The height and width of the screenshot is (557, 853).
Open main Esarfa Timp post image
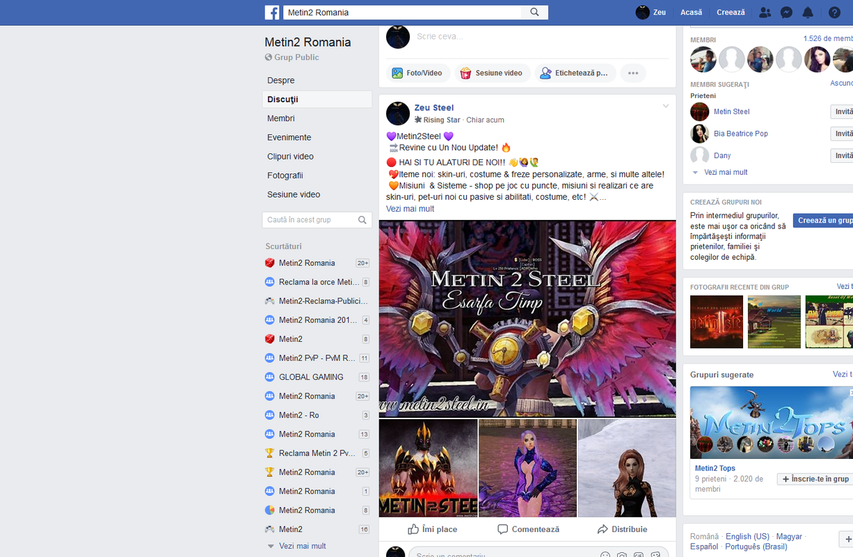pyautogui.click(x=527, y=319)
